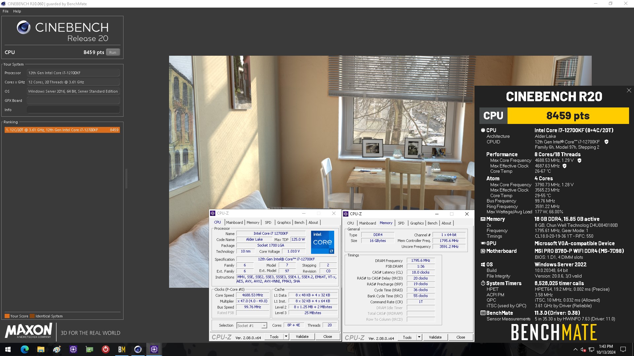Click the muted volume icon in system tray
Viewport: 634px width, 356px height.
coord(583,349)
